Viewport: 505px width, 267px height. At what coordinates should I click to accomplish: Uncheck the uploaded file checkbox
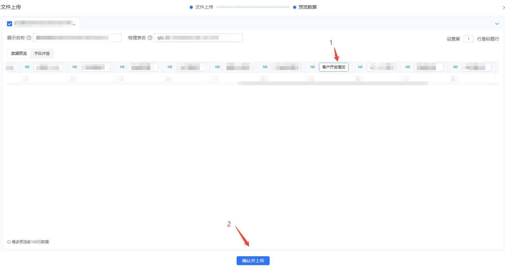10,24
